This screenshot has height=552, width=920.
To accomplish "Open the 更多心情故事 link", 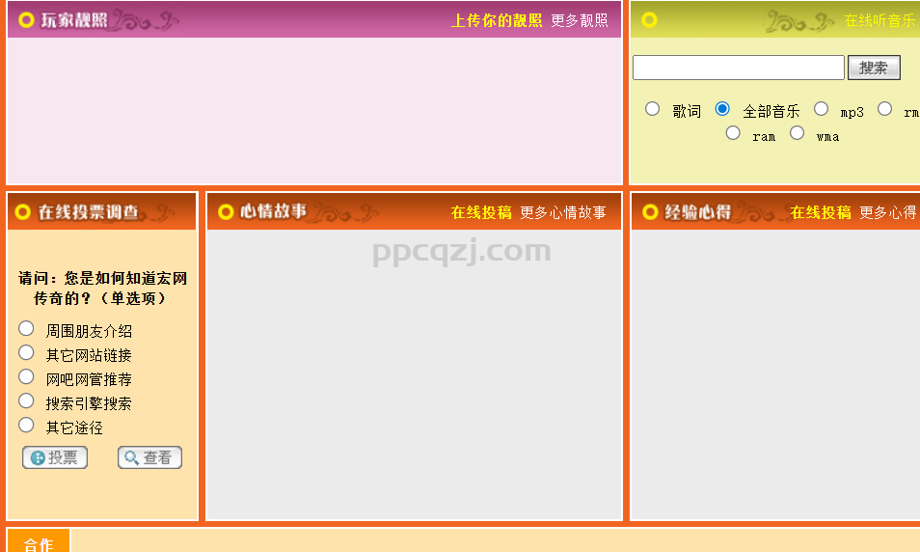I will point(563,212).
